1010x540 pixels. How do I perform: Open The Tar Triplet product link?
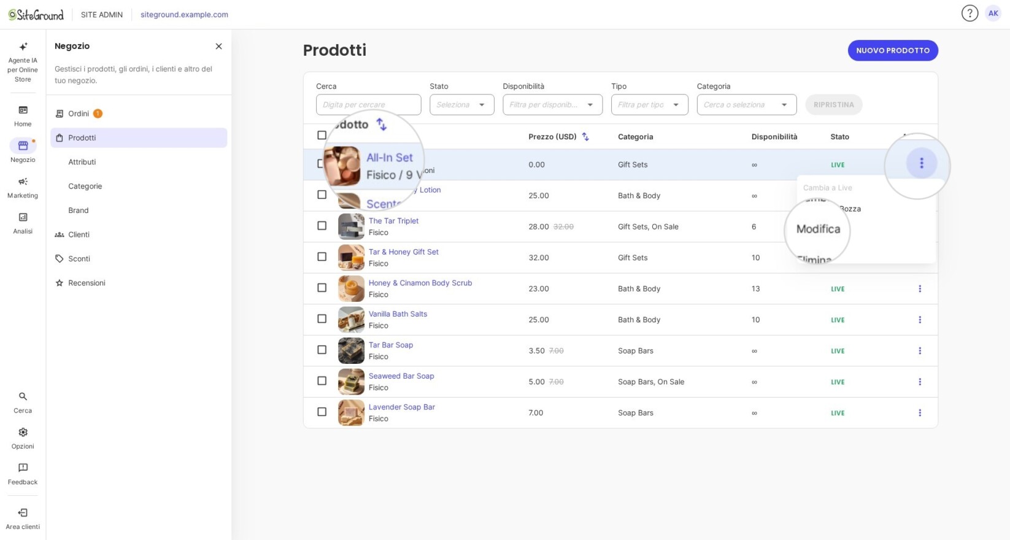[393, 221]
